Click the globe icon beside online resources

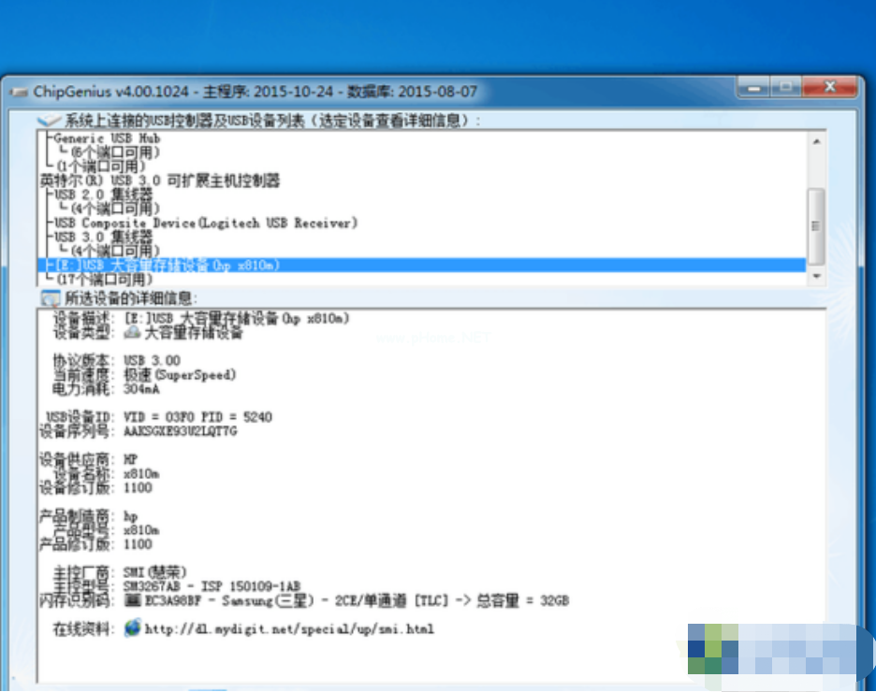pyautogui.click(x=132, y=628)
